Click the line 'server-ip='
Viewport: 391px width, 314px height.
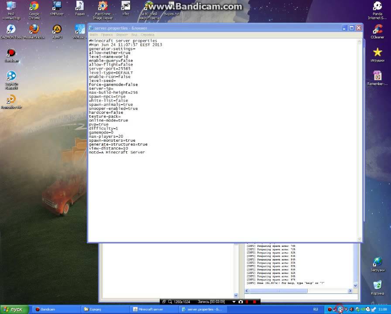pyautogui.click(x=101, y=89)
